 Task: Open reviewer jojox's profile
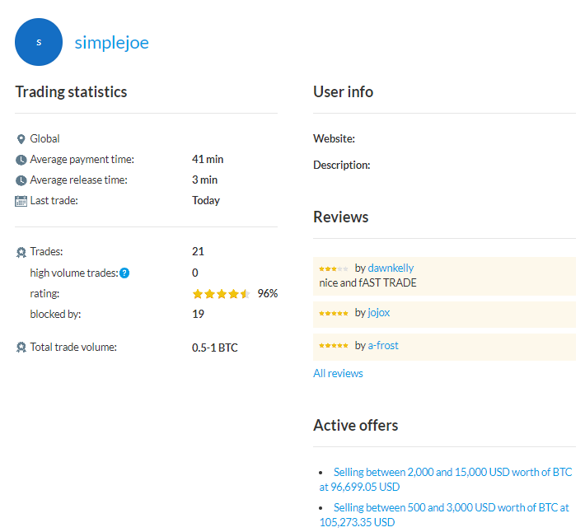(379, 312)
